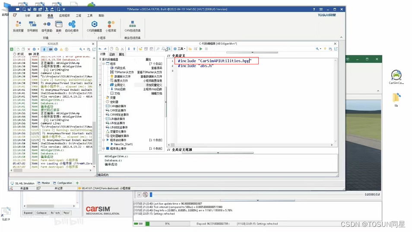Open the 自动化模块 ribbon tool
The height and width of the screenshot is (232, 412).
tap(72, 26)
